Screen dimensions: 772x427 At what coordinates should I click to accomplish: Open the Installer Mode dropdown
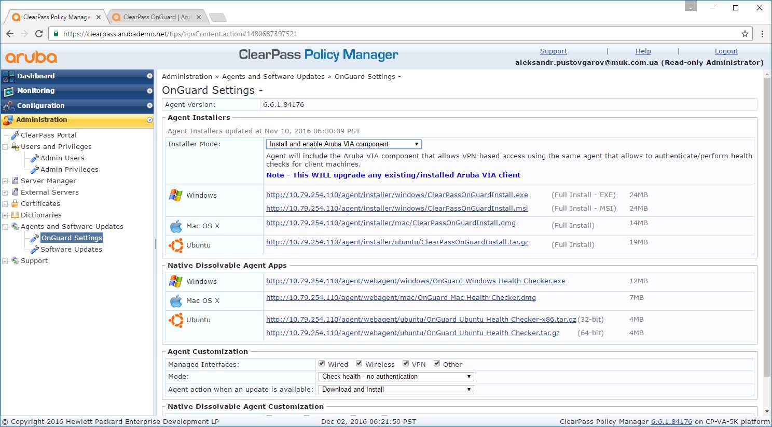(344, 144)
